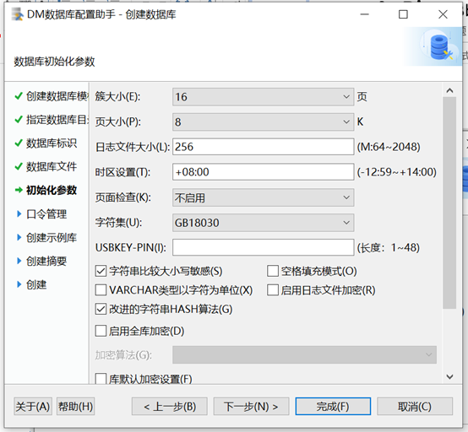Click the 取消(C) button
The image size is (468, 432).
[415, 407]
